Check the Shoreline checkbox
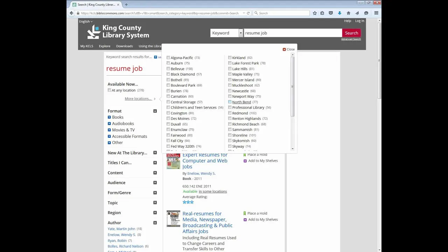The image size is (448, 252). pyautogui.click(x=230, y=135)
